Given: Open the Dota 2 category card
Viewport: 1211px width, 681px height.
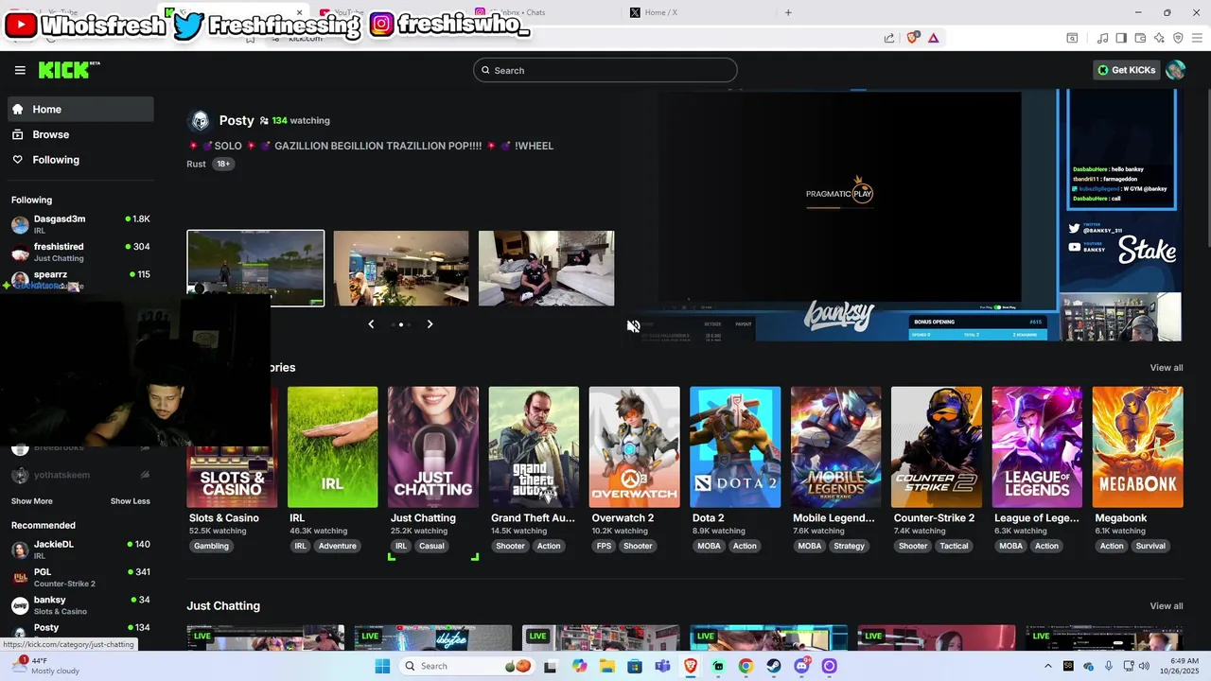Looking at the screenshot, I should (x=735, y=447).
